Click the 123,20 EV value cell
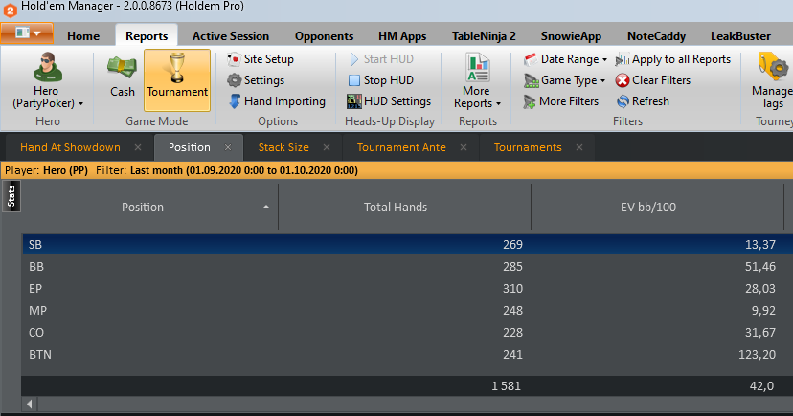This screenshot has height=416, width=793. click(x=757, y=355)
